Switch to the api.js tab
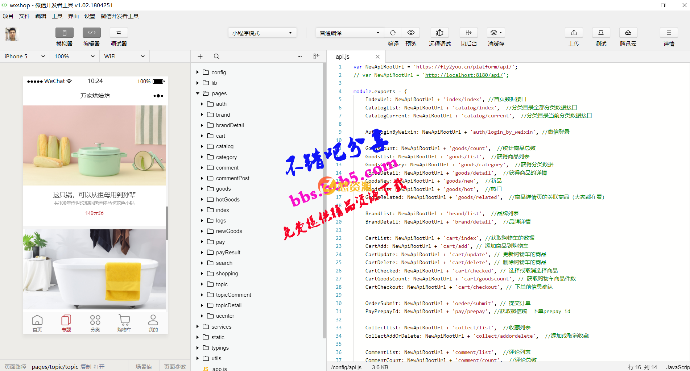The image size is (690, 371). 342,57
